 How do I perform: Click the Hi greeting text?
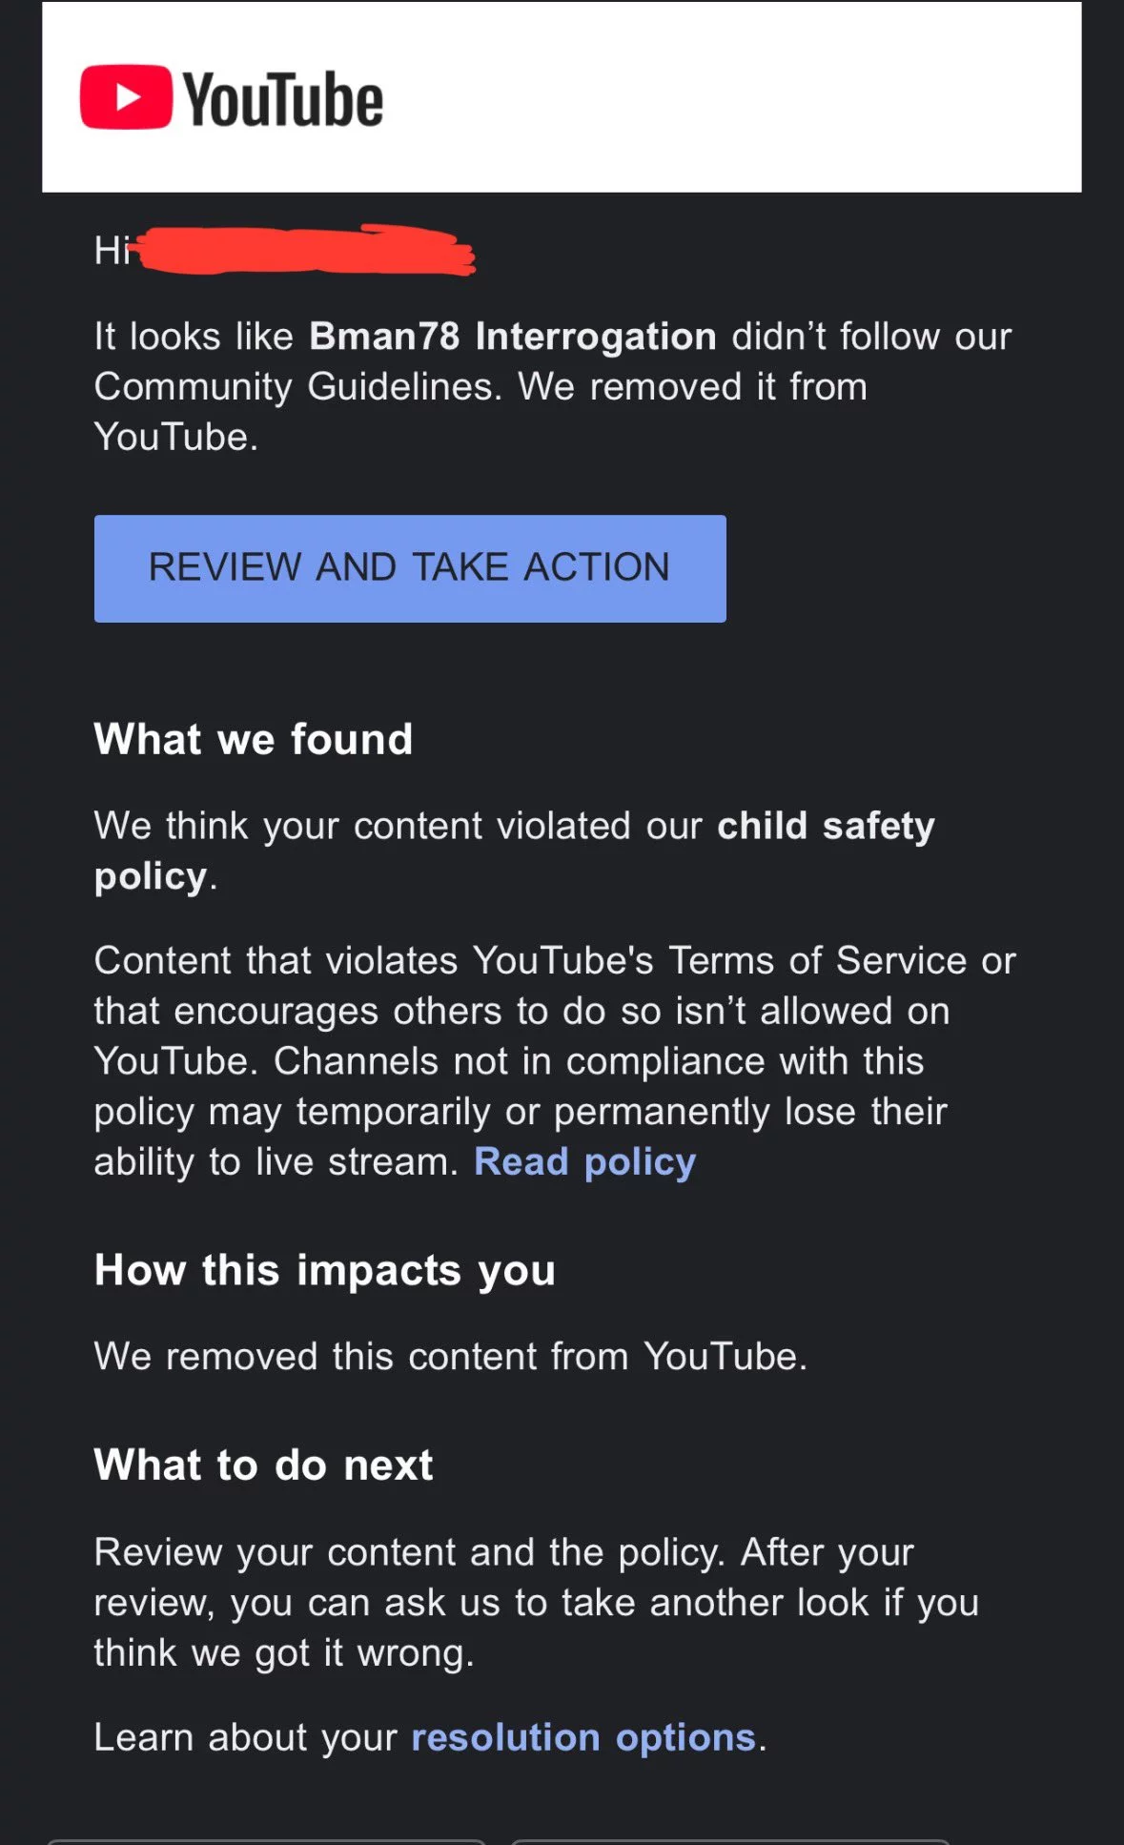click(112, 251)
